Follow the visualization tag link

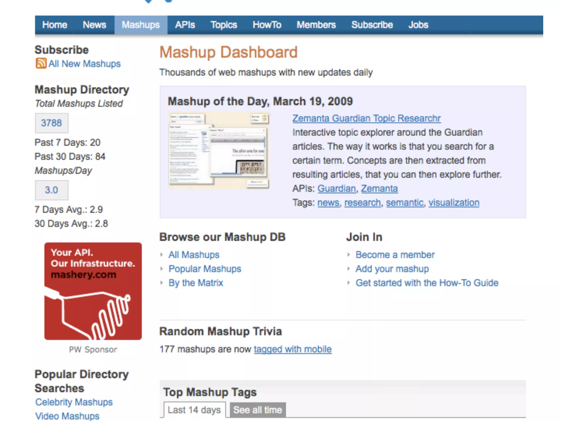point(454,203)
